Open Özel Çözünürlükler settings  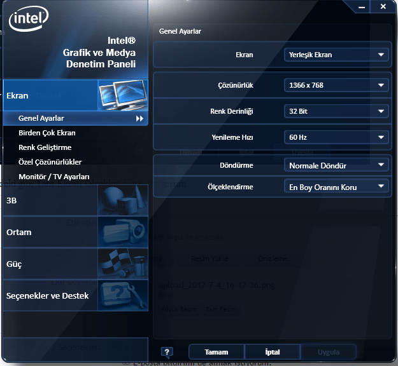[50, 162]
